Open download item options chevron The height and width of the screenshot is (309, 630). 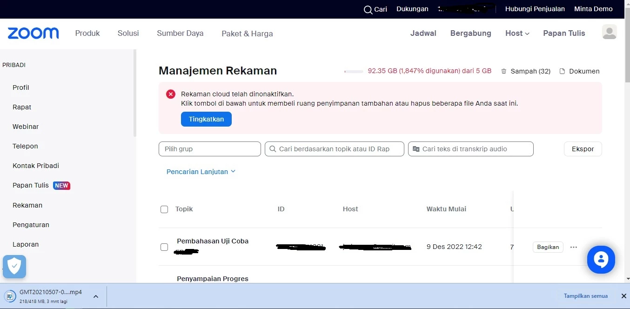(x=95, y=296)
